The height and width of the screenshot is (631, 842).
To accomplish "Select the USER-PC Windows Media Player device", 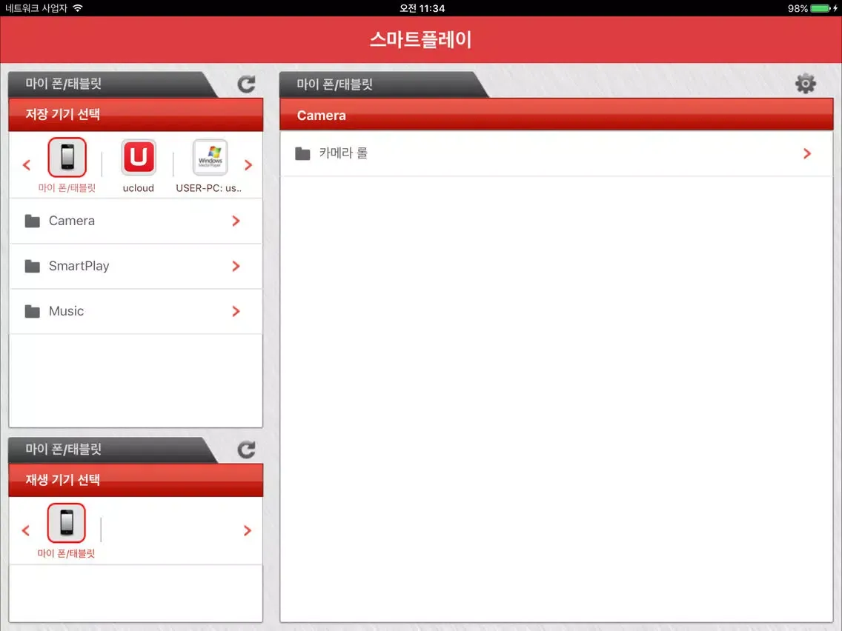I will 210,157.
